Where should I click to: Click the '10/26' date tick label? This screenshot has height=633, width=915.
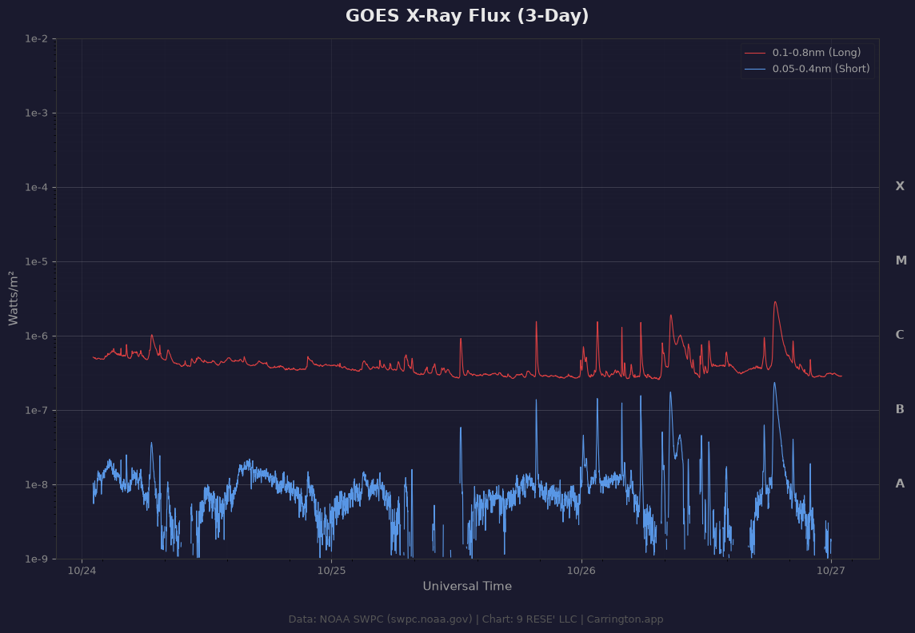tap(581, 571)
